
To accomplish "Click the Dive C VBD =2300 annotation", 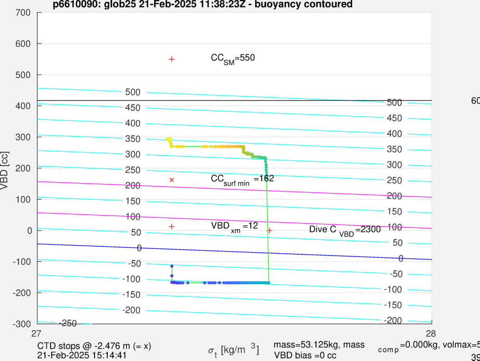I will click(x=345, y=230).
